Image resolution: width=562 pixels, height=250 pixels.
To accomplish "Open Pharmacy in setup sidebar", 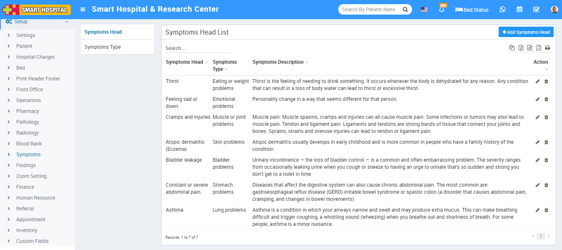I will 27,111.
